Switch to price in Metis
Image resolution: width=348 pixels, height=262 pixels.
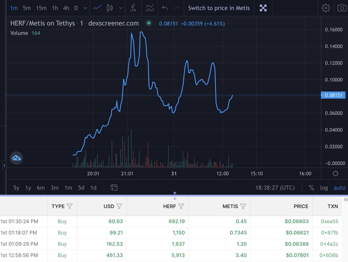pyautogui.click(x=219, y=8)
